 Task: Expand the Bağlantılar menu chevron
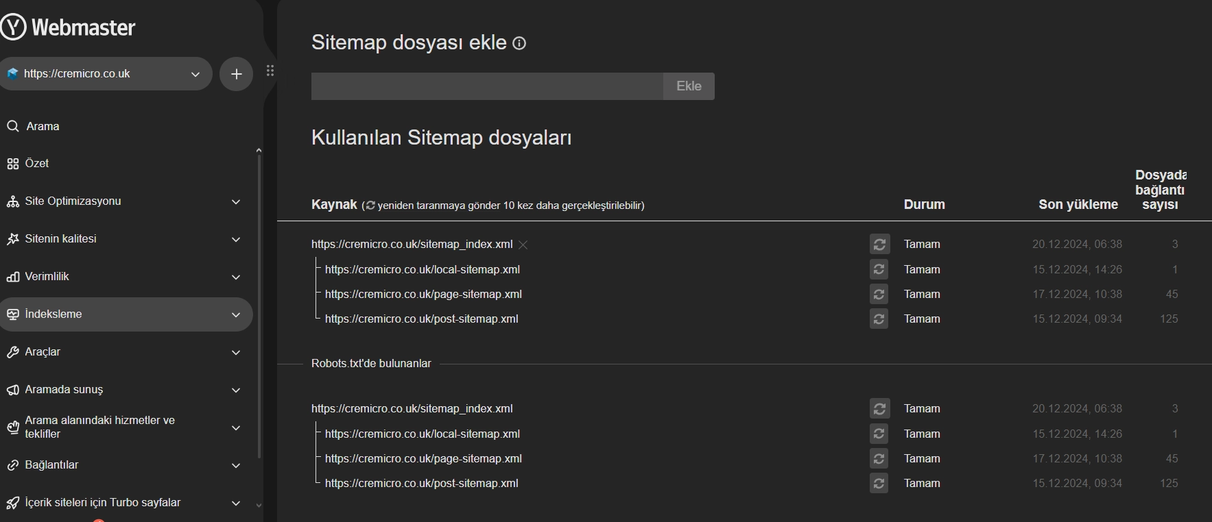click(x=236, y=466)
